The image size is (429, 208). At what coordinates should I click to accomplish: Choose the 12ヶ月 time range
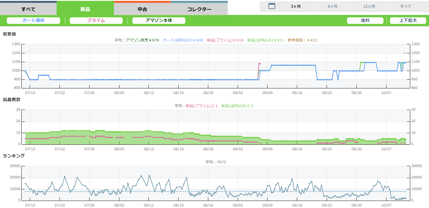click(x=369, y=6)
